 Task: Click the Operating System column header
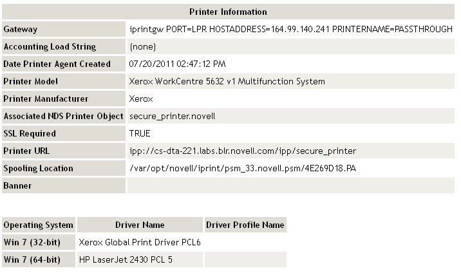tap(39, 225)
